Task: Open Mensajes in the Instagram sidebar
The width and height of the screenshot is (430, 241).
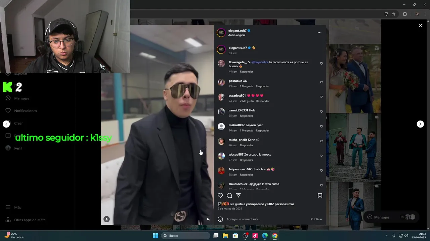Action: pyautogui.click(x=17, y=98)
